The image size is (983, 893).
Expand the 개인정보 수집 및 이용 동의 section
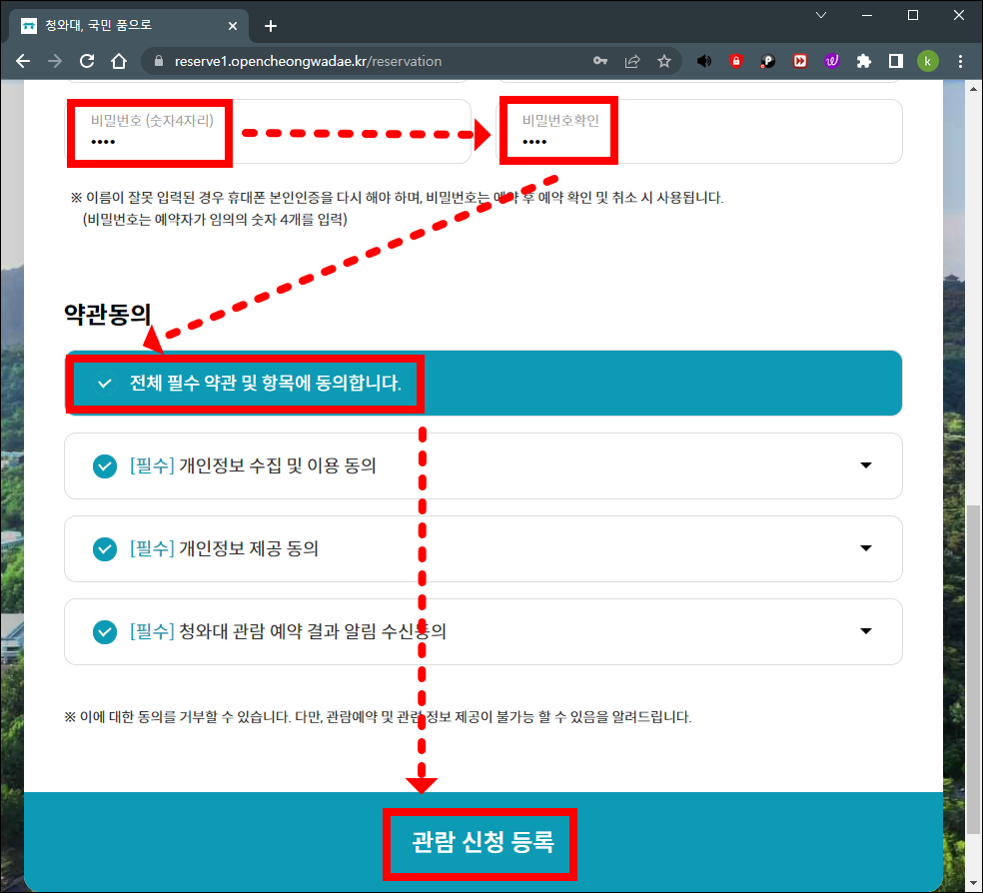[866, 465]
